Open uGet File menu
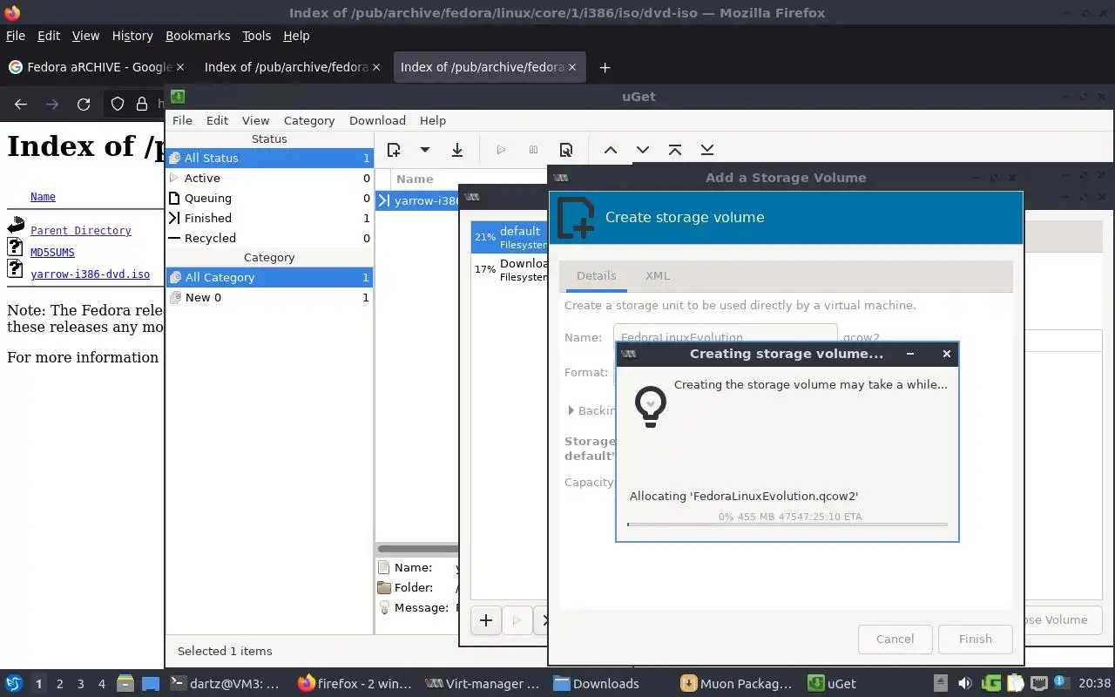The height and width of the screenshot is (697, 1115). coord(182,120)
